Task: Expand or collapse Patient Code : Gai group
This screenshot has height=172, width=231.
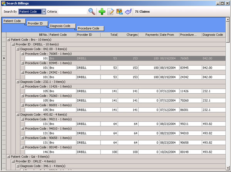Action: point(8,156)
